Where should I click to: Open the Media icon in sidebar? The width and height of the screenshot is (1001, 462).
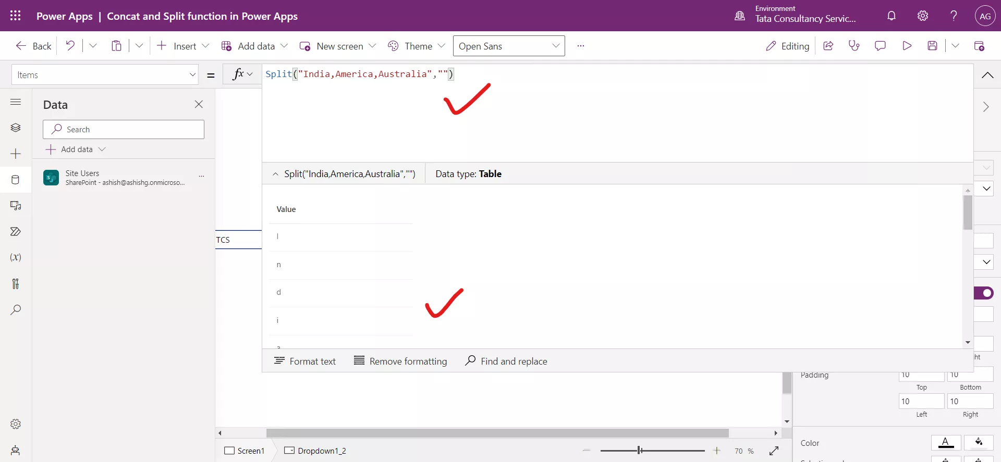click(x=16, y=206)
